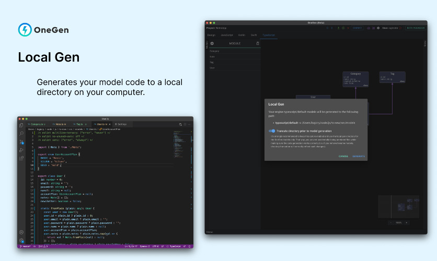Select the Category module in the list
437x261 pixels.
coord(214,51)
